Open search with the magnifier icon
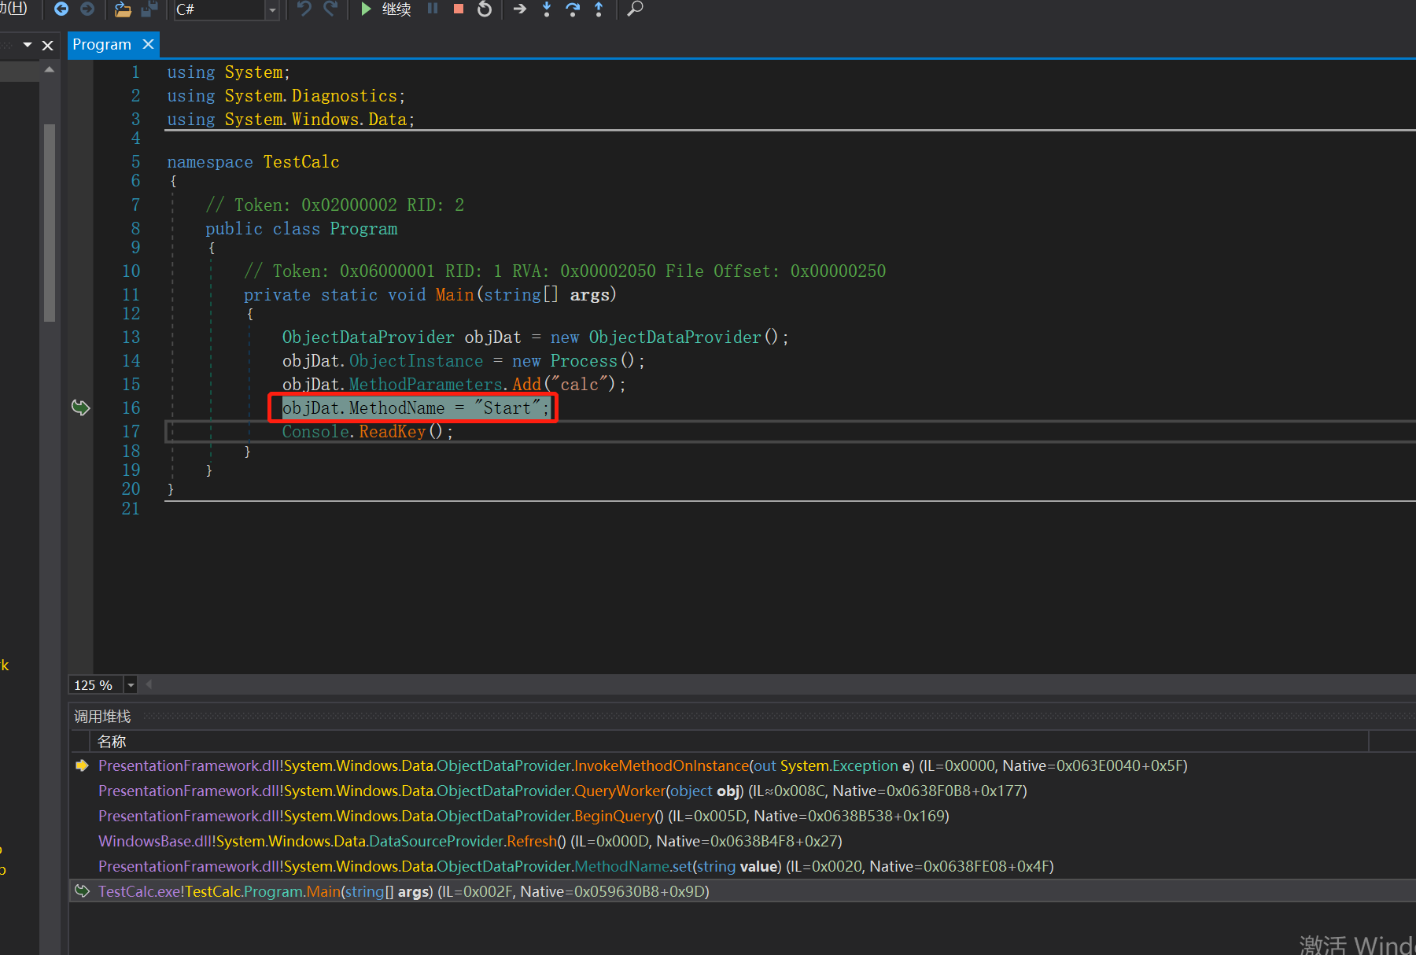The height and width of the screenshot is (955, 1416). [636, 9]
